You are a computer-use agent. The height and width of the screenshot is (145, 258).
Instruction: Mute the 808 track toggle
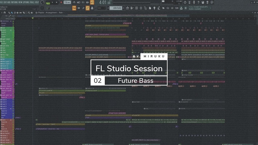13,59
